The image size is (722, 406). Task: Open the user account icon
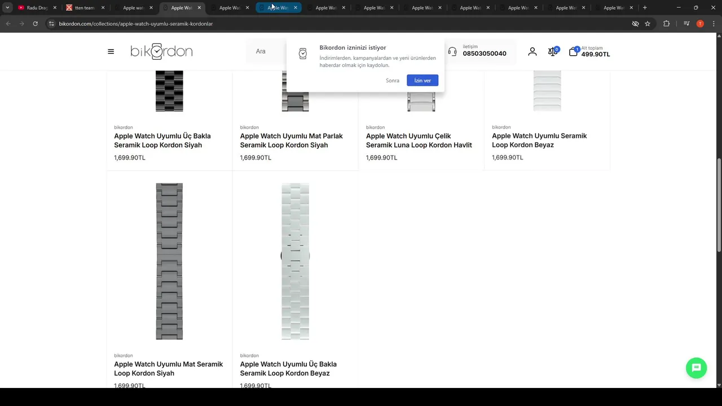click(532, 51)
